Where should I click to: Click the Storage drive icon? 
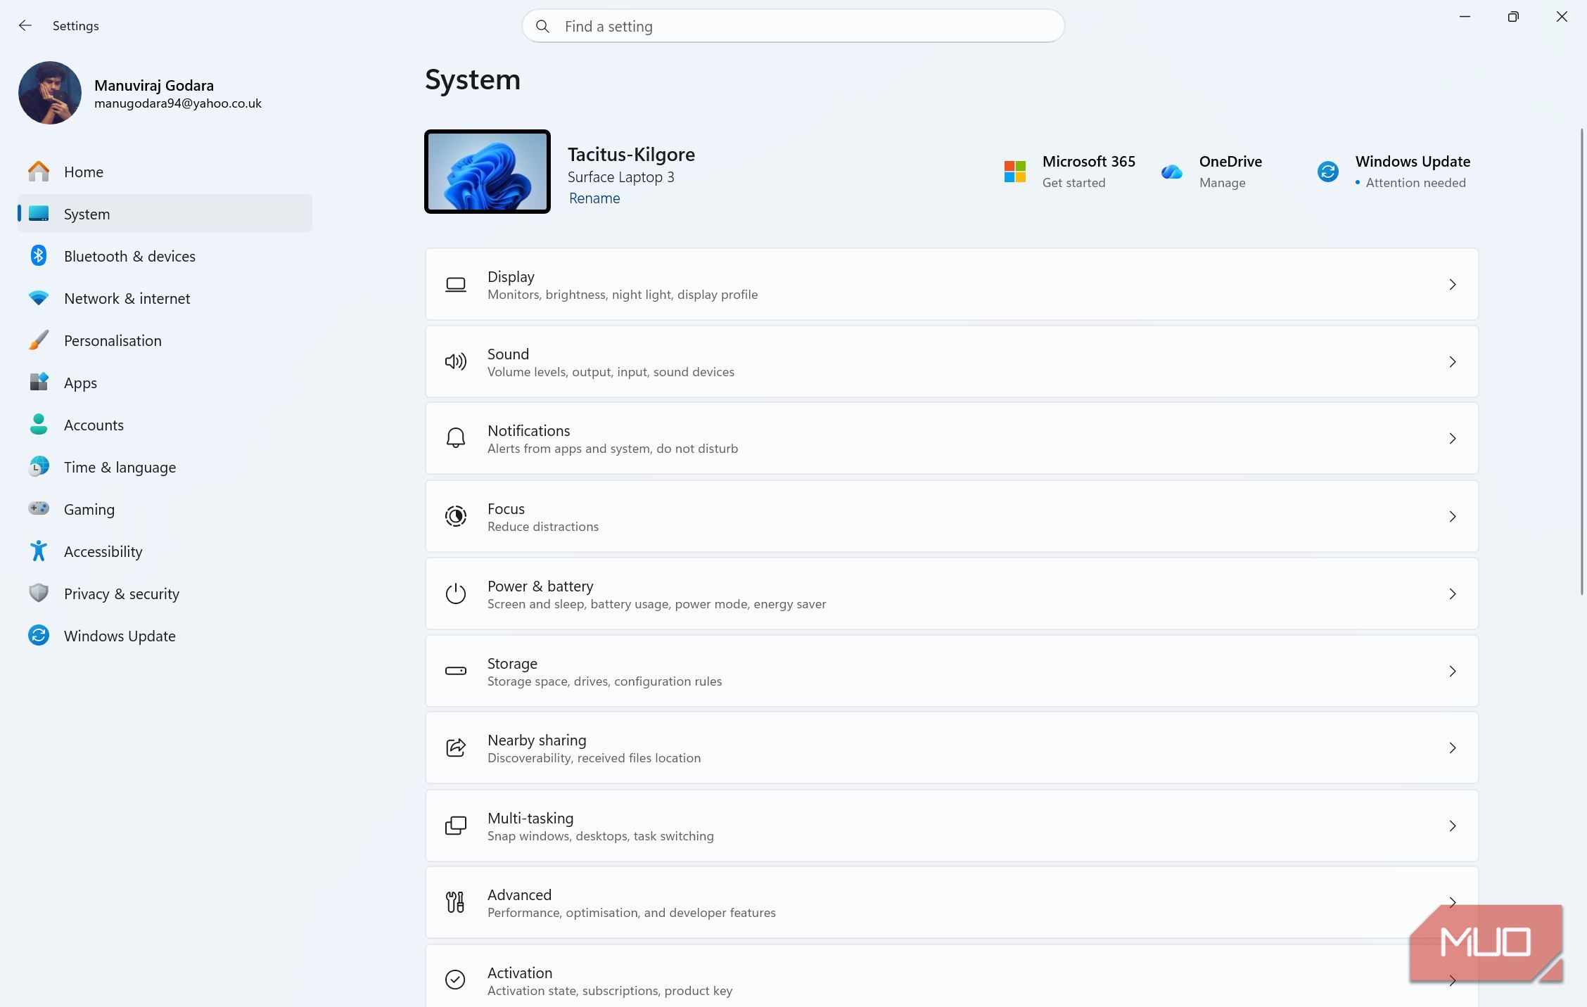pyautogui.click(x=456, y=671)
